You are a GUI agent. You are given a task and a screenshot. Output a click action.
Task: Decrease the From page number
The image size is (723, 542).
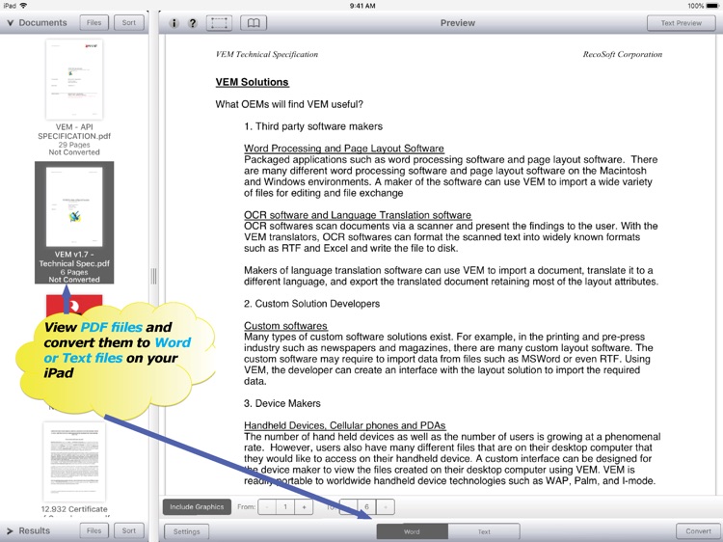[x=267, y=507]
